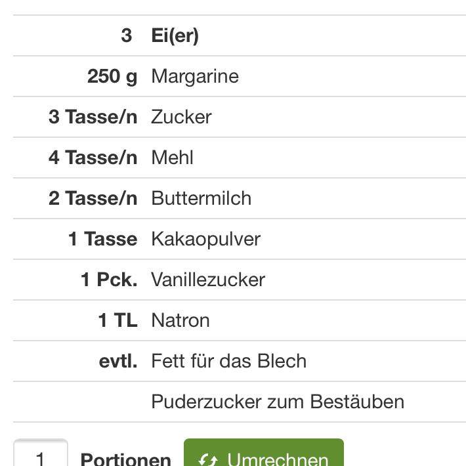Click the 250 g quantity for Margarine

pyautogui.click(x=112, y=76)
